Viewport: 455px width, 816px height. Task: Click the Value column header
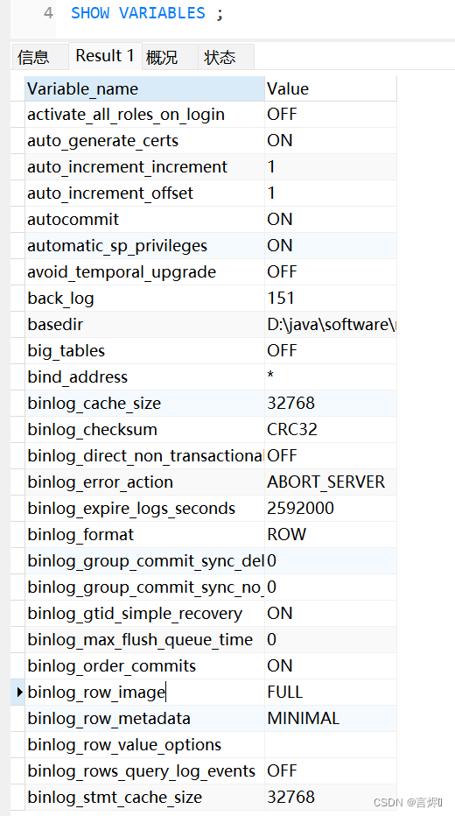tap(330, 88)
